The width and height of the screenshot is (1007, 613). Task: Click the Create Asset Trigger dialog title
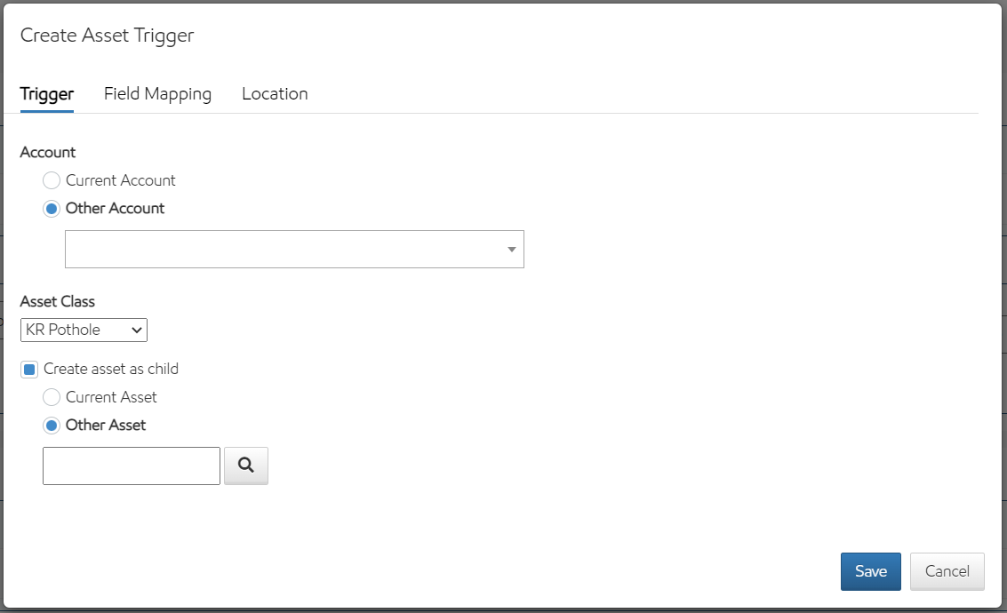[x=107, y=36]
